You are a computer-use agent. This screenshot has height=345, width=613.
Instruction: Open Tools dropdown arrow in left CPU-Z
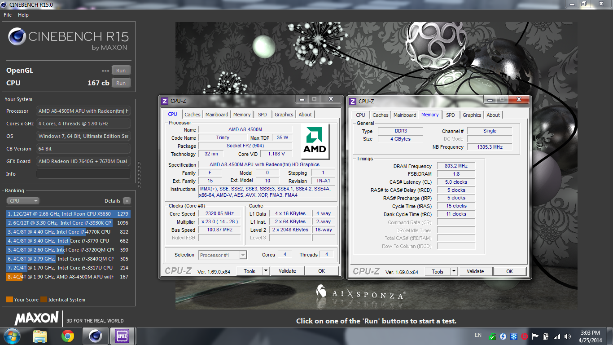[266, 271]
